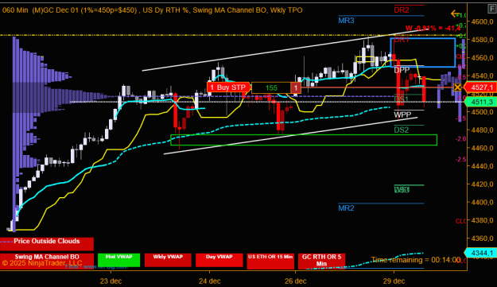
Task: Toggle the Price Outside Clouds button
Action: click(47, 244)
